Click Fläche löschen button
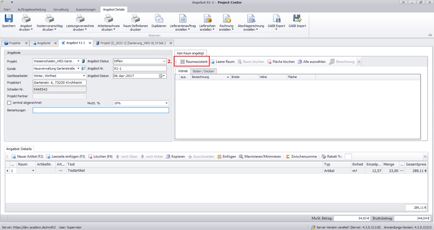Image resolution: width=434 pixels, height=230 pixels. 281,62
